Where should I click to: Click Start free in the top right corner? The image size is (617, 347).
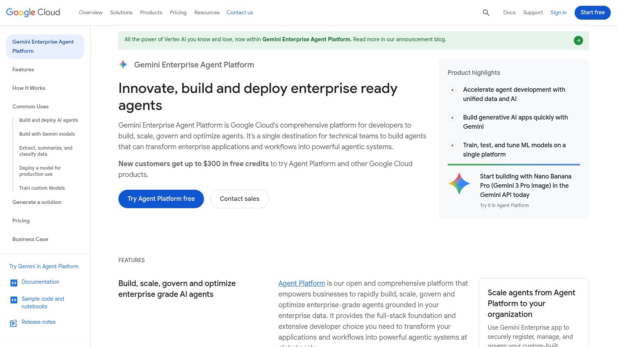(x=592, y=12)
